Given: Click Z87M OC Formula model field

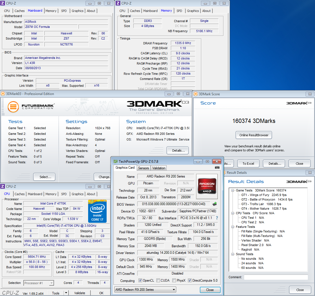Looking at the screenshot, I should click(x=51, y=27).
